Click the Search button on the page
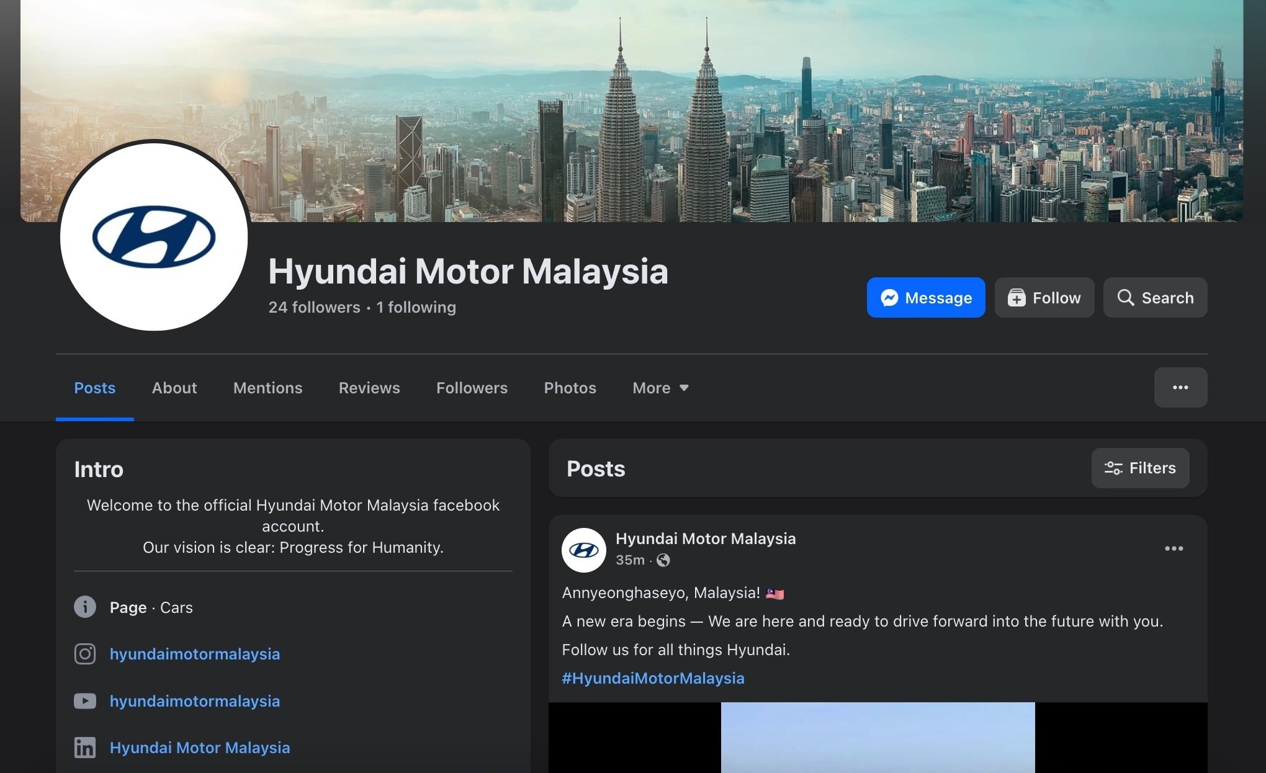1266x773 pixels. pyautogui.click(x=1155, y=298)
